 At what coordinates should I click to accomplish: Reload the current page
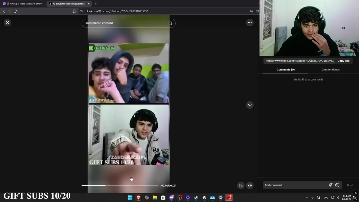(15, 11)
